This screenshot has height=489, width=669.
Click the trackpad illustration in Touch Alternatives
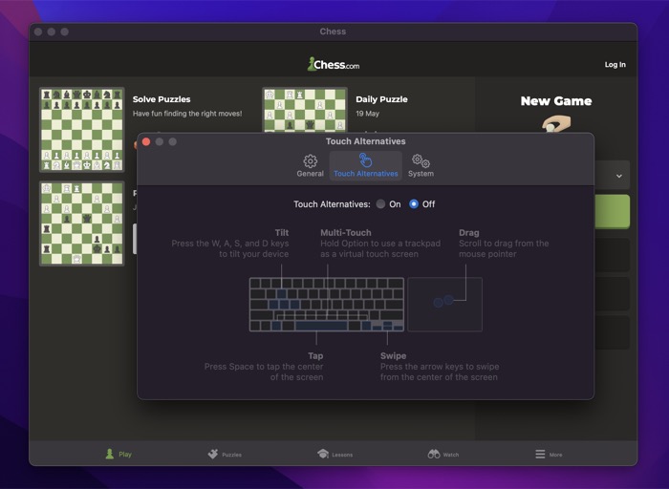(445, 305)
